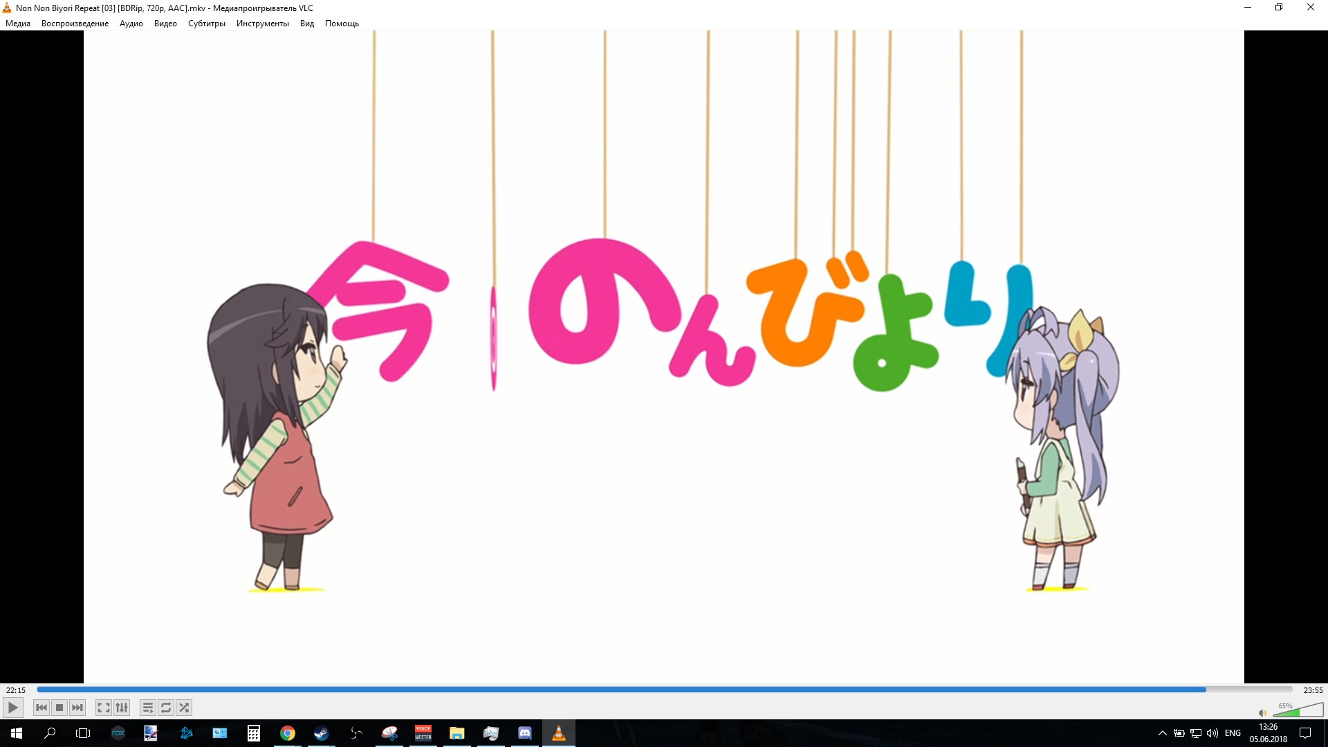Expand the Воспроизведение menu
Viewport: 1328px width, 747px height.
tap(75, 24)
